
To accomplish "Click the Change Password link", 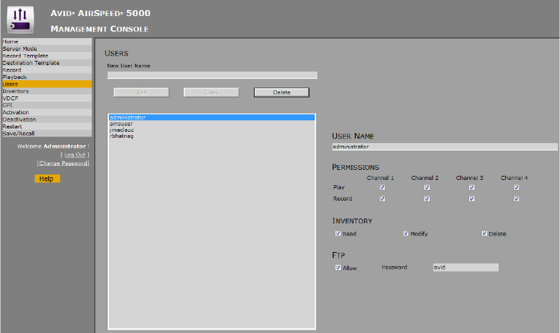I will 63,163.
